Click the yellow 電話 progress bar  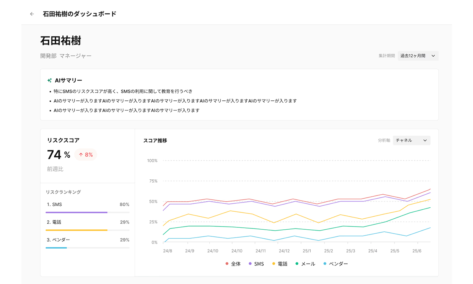[76, 230]
